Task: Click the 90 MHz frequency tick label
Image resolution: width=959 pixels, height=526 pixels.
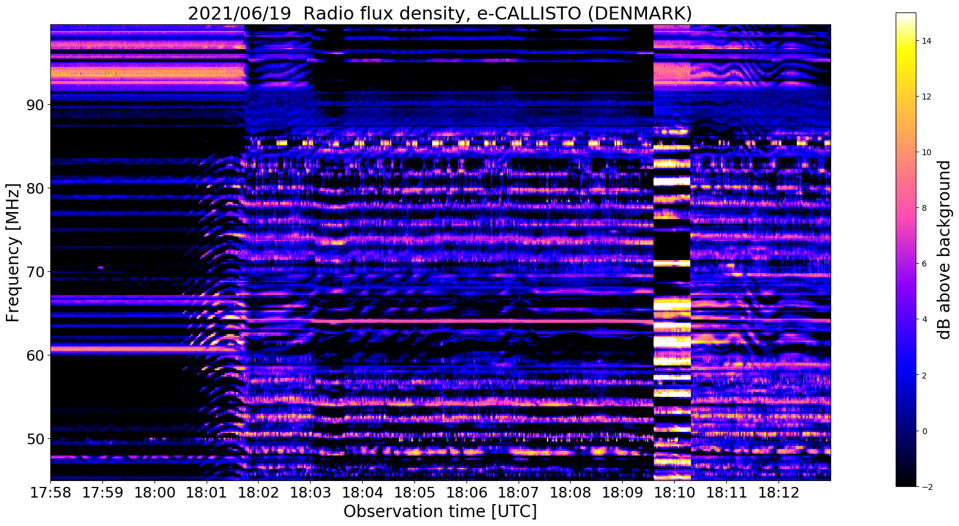Action: pos(36,105)
